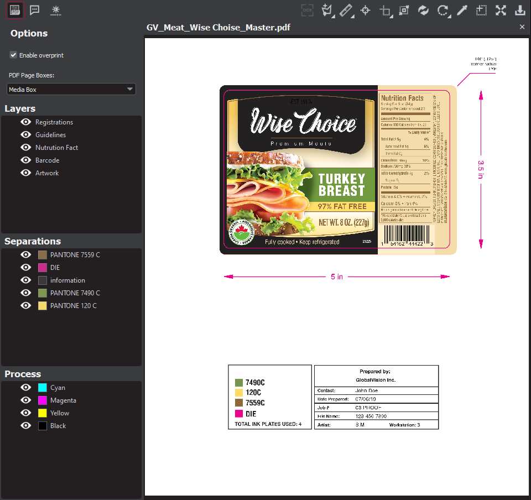This screenshot has width=531, height=500.
Task: Open the PDF Page Boxes dropdown
Action: [71, 89]
